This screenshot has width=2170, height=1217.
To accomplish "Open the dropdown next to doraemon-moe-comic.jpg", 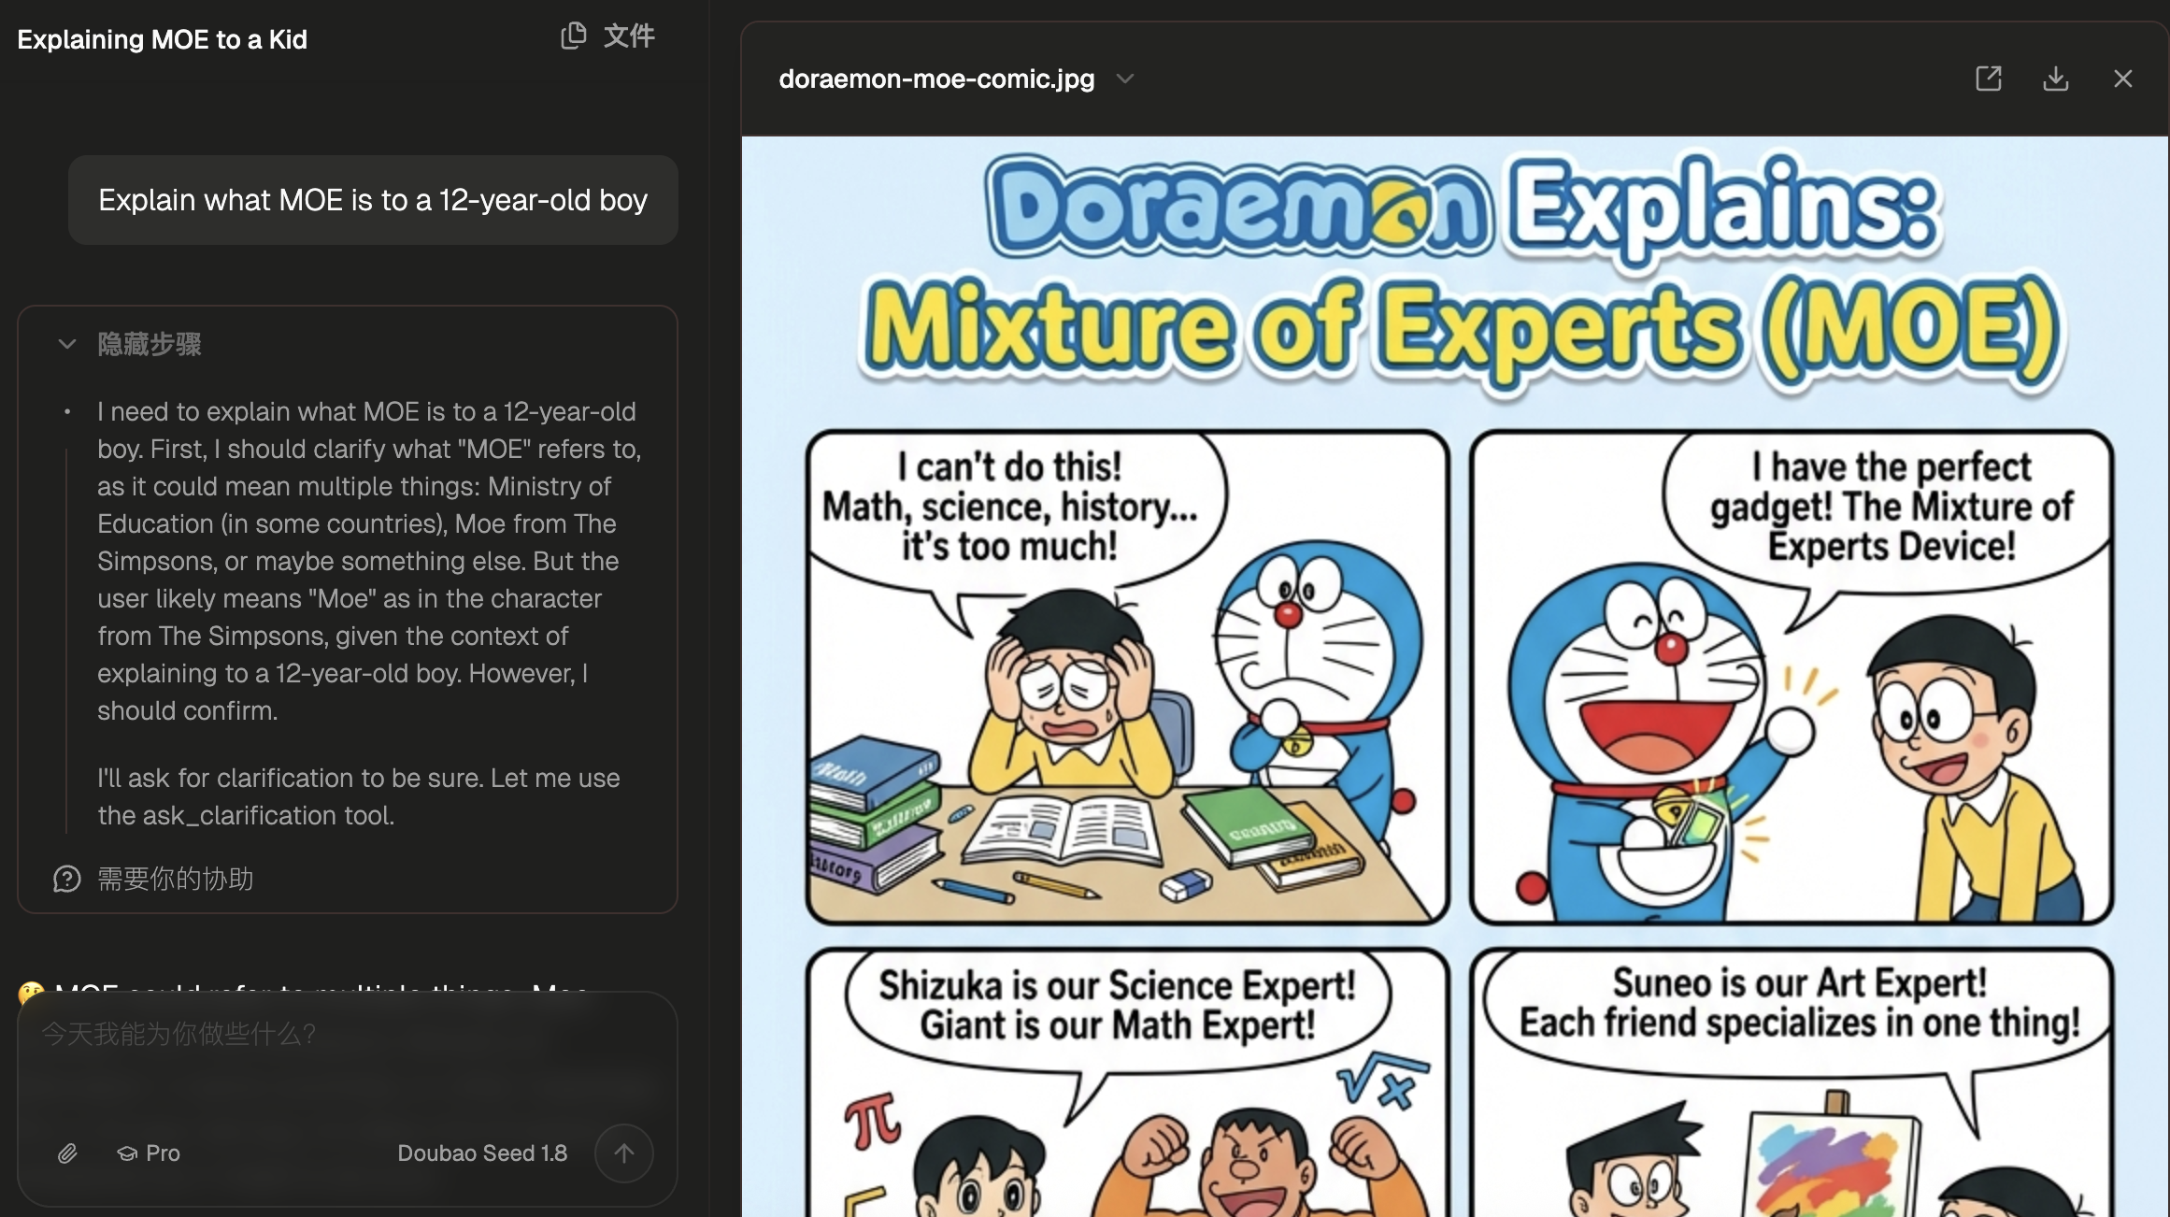I will (x=1125, y=79).
